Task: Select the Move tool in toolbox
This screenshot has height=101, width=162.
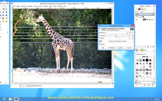Action: (x=6, y=12)
